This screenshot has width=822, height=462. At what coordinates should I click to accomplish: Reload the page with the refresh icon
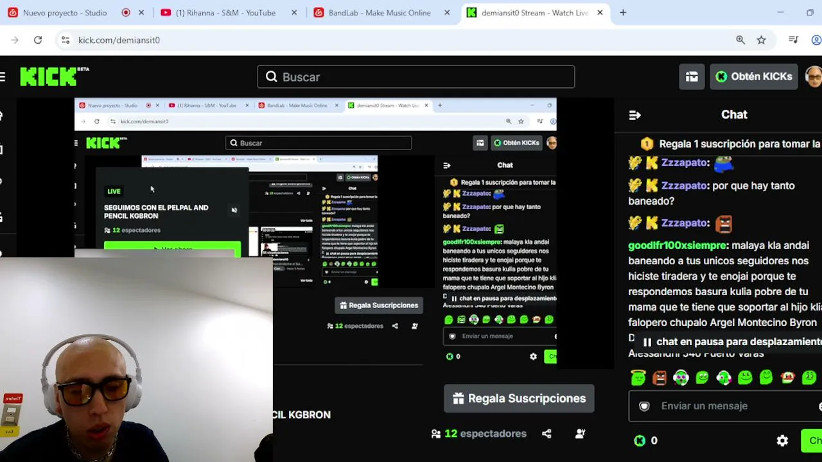pos(38,40)
